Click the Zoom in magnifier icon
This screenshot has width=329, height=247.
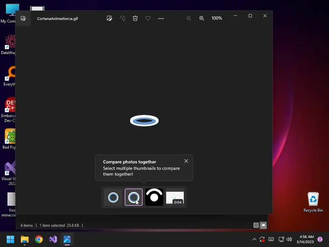[x=202, y=18]
